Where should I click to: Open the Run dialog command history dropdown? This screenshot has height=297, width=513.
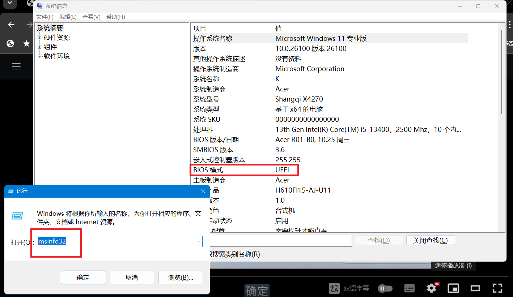coord(199,242)
